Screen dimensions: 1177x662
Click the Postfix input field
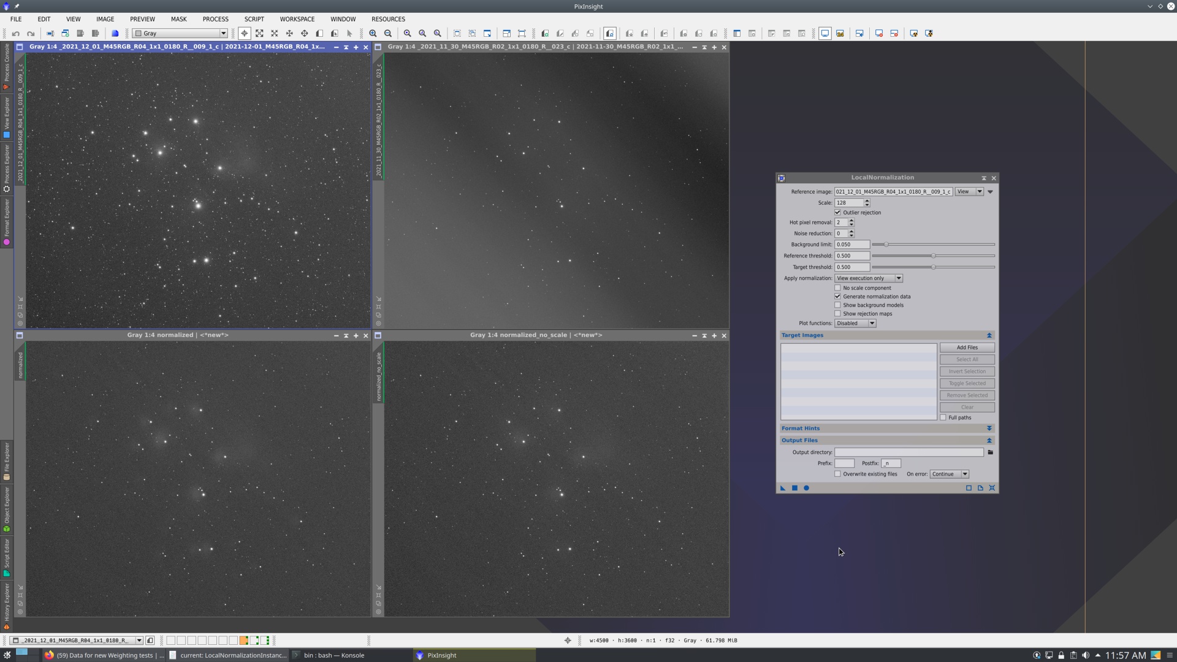(x=891, y=463)
